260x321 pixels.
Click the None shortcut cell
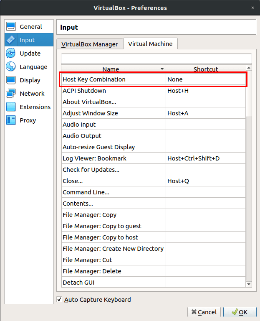point(206,79)
